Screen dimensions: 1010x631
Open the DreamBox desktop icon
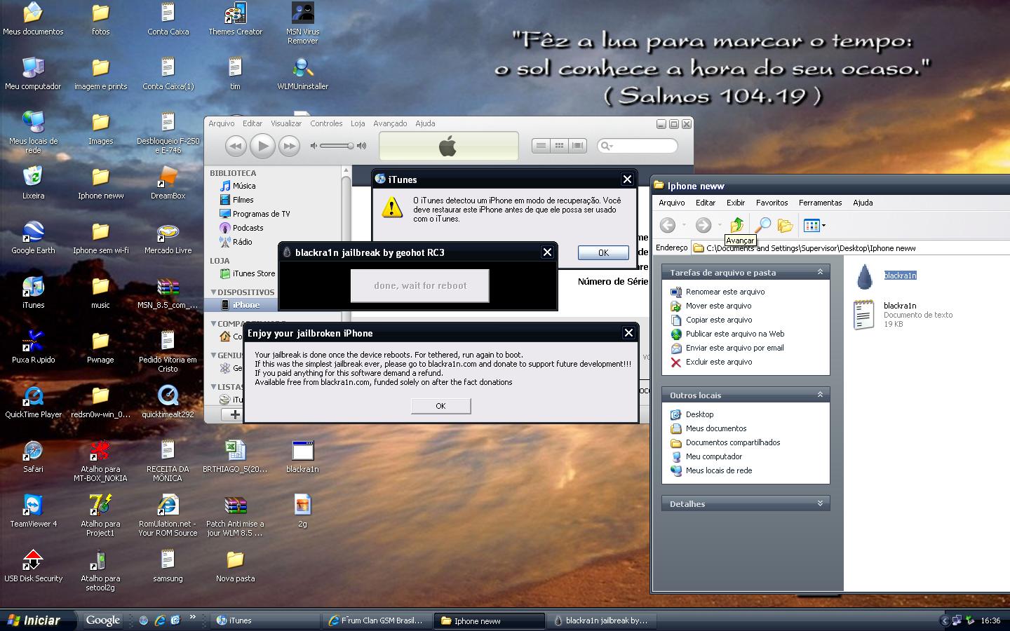(x=168, y=182)
